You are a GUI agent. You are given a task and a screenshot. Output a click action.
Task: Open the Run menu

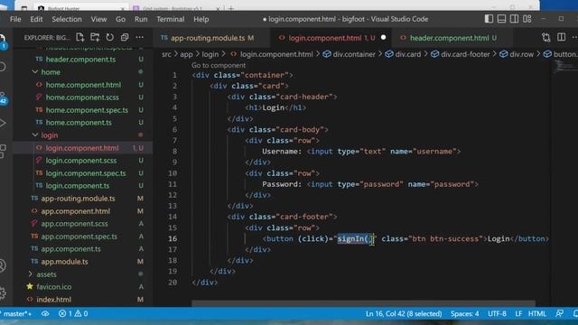point(141,19)
